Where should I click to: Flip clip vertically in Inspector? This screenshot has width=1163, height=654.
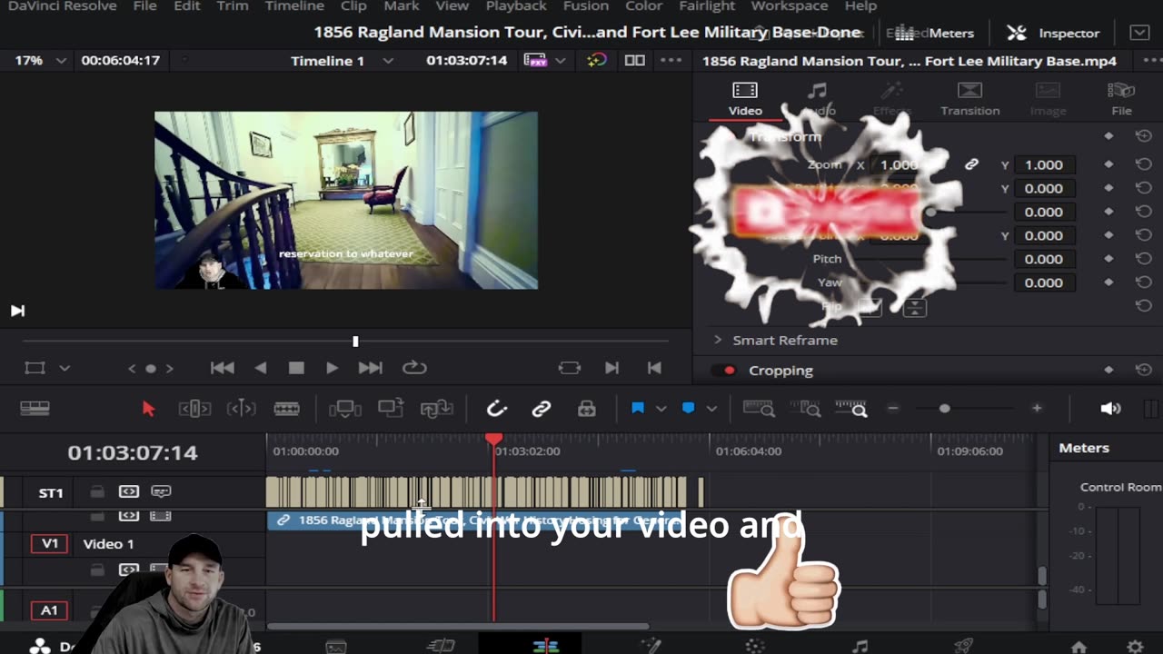(915, 308)
